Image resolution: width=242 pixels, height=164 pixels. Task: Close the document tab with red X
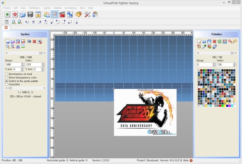tap(6, 27)
